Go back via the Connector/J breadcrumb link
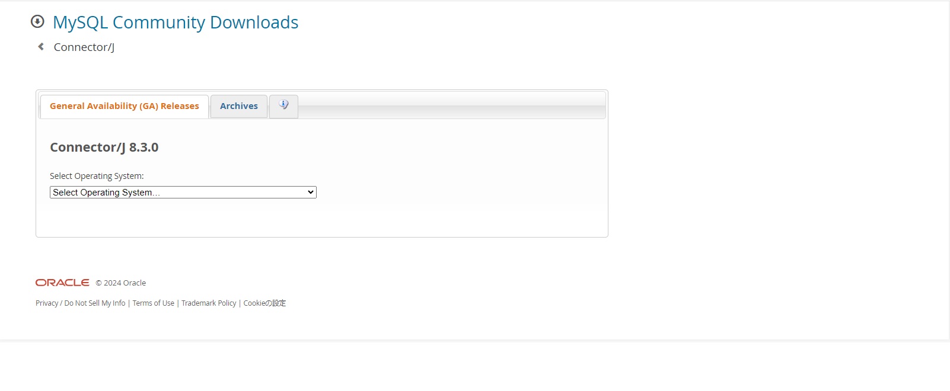The image size is (950, 391). (x=84, y=47)
